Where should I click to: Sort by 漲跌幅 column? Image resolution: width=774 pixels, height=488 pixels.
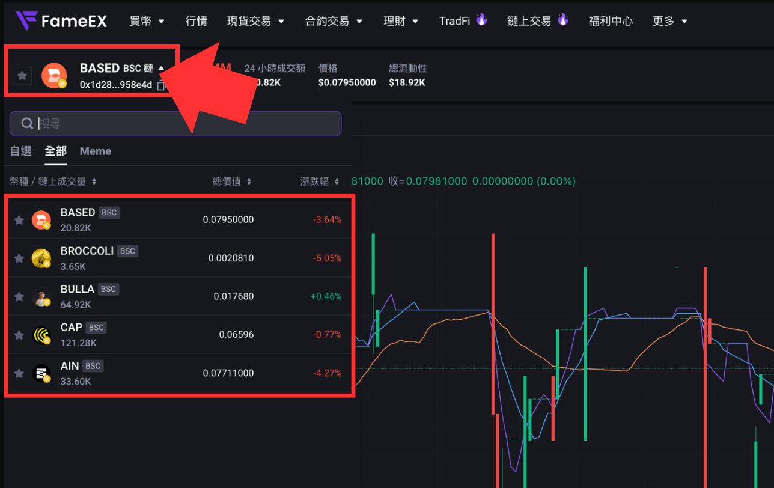pos(320,181)
